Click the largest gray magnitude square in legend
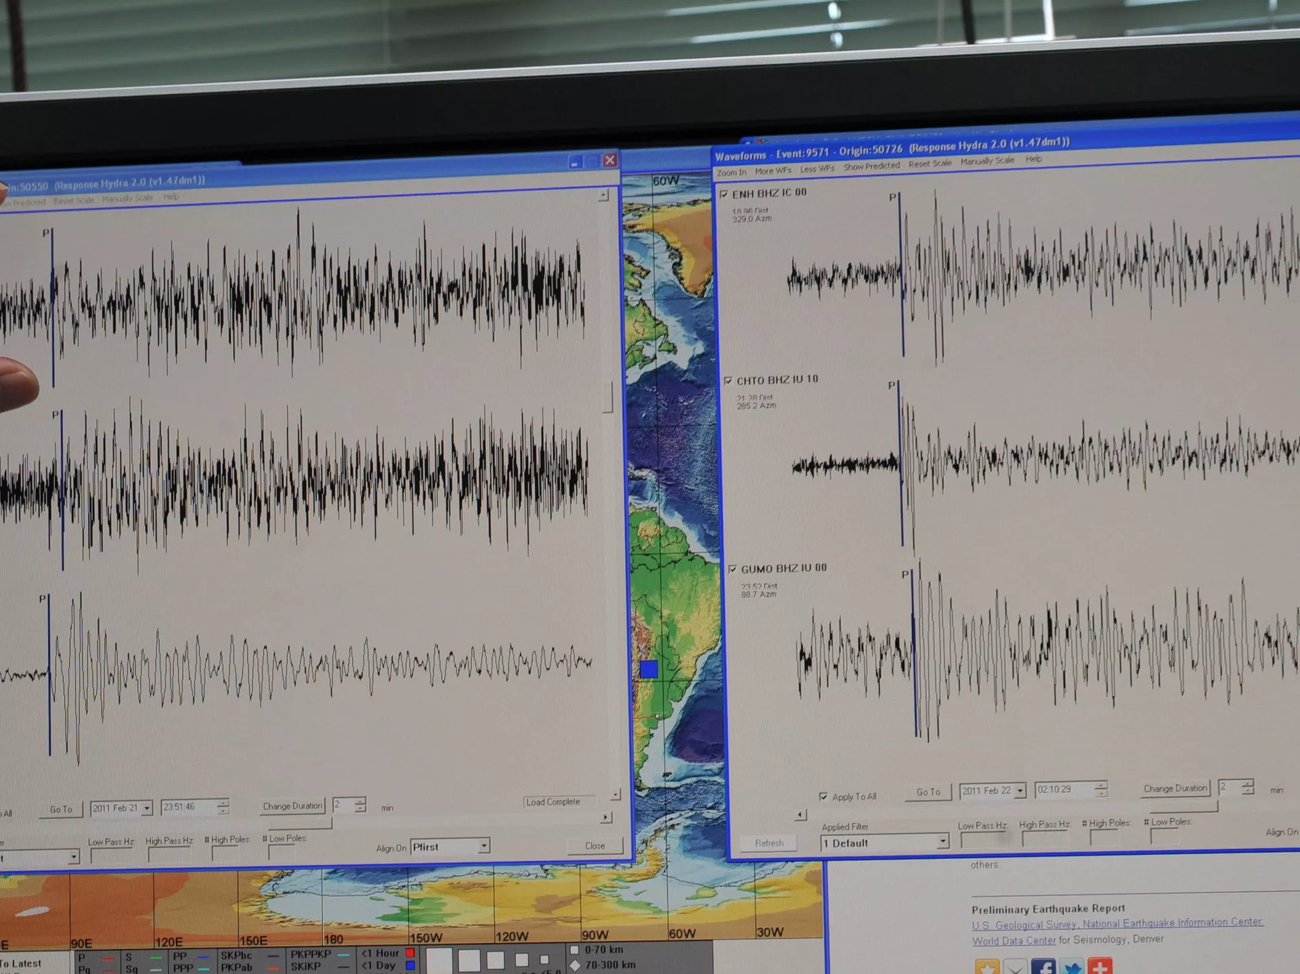 tap(439, 960)
